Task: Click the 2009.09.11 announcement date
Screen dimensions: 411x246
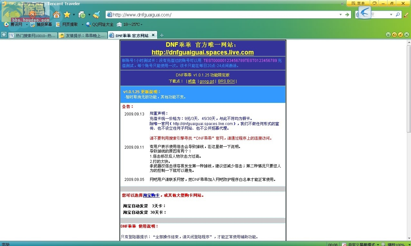Action: 134,147
